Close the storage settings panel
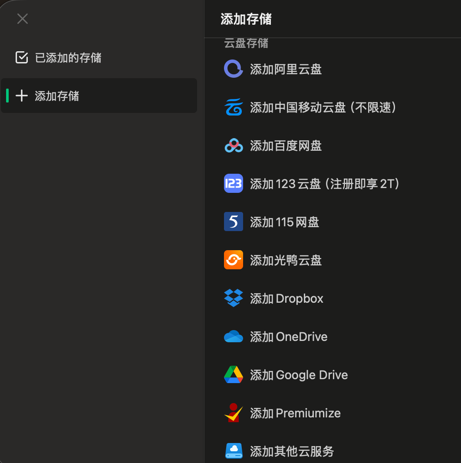This screenshot has width=461, height=463. (23, 19)
